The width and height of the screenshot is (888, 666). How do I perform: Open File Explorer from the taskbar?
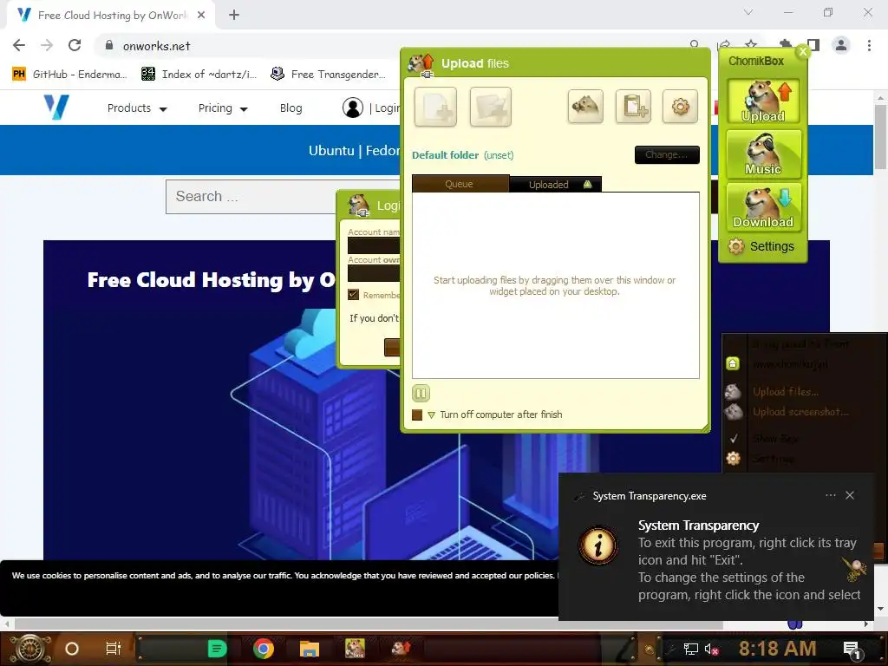point(310,649)
